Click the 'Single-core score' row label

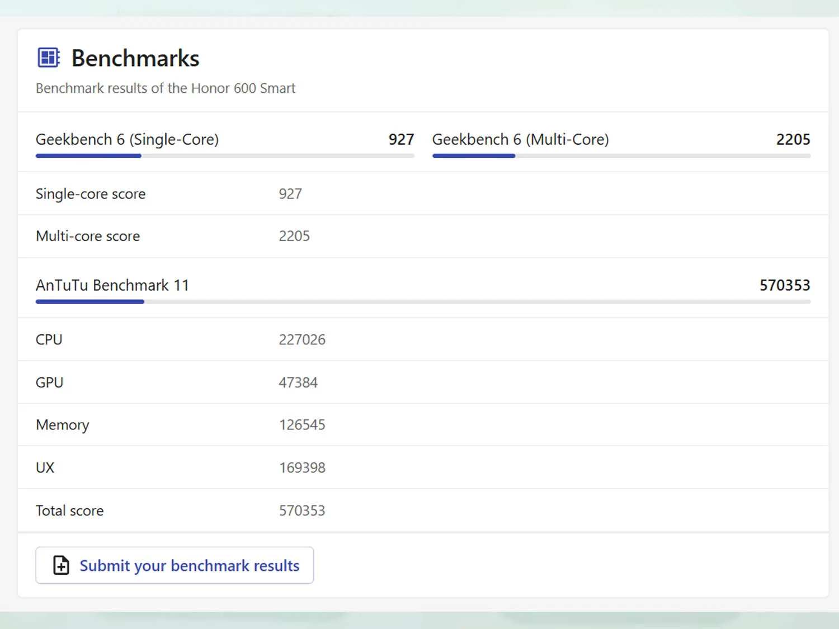coord(91,194)
